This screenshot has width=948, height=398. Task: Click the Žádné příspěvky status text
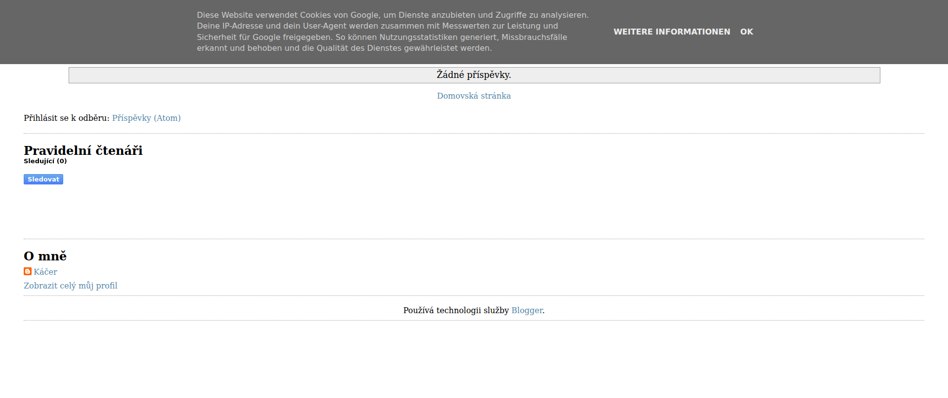(474, 75)
